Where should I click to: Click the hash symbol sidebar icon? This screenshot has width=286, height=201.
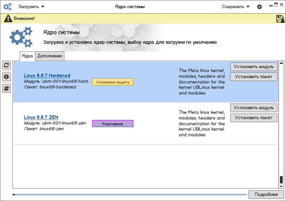click(x=6, y=89)
